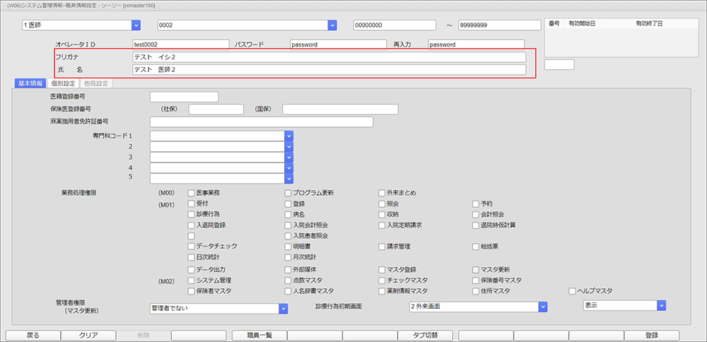Open the 1 医師 staff type dropdown
Screen dimensions: 707x342
136,25
